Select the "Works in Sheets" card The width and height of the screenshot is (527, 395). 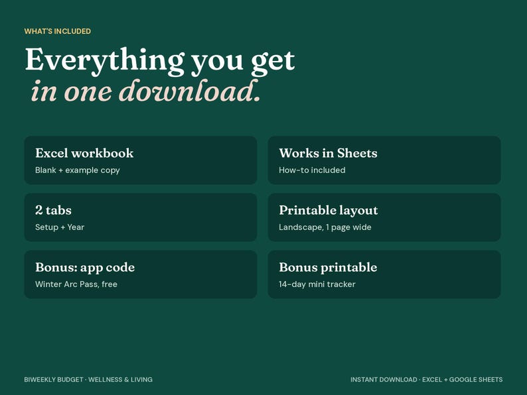pyautogui.click(x=384, y=160)
